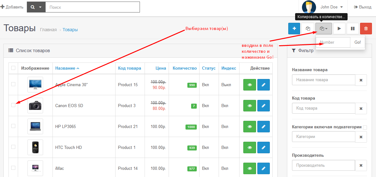Click the blue plus add product button
Screen dimensions: 376x177
(294, 29)
